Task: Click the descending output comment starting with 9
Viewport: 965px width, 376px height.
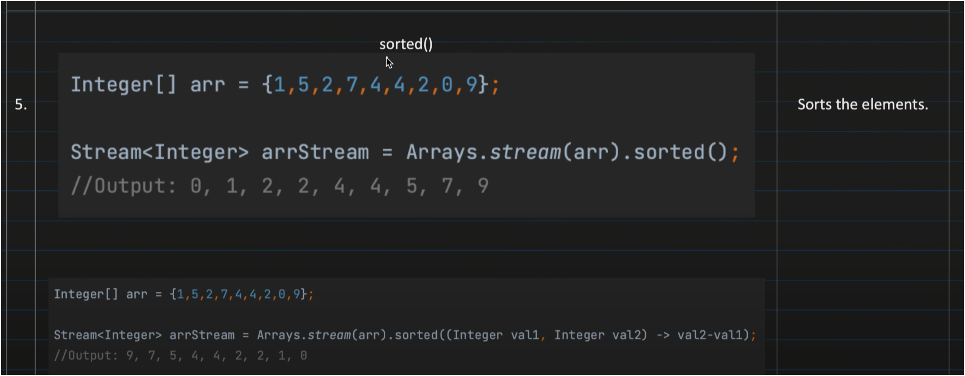Action: point(180,356)
